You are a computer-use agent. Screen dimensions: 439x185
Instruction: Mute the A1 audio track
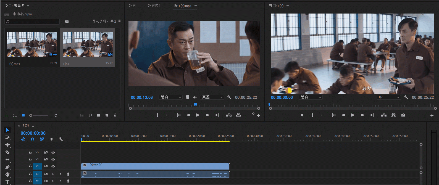(x=53, y=174)
